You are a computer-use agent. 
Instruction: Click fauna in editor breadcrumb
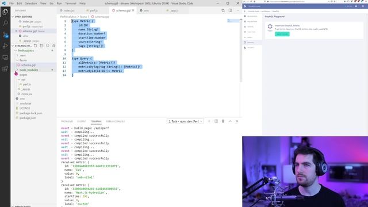[x=83, y=17]
